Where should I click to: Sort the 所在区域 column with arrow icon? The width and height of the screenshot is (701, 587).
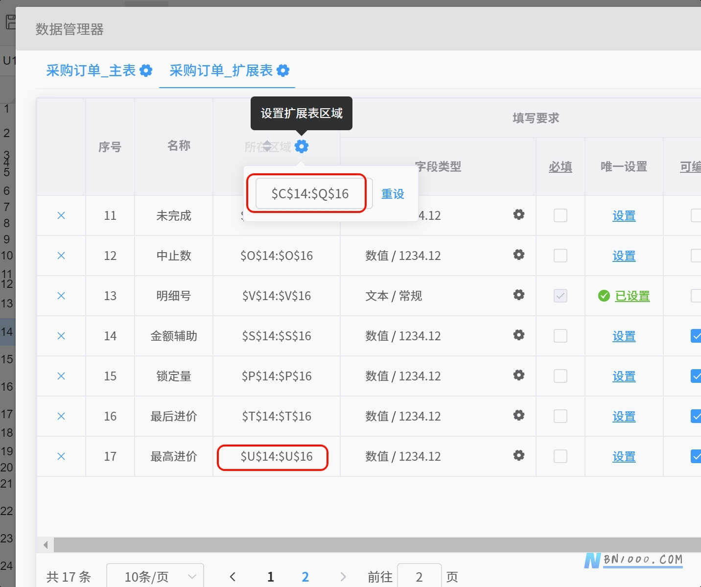coord(267,146)
